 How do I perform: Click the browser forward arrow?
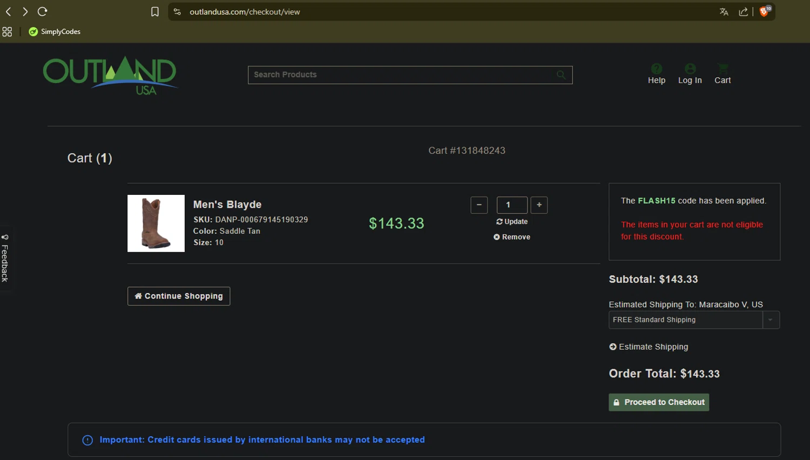[x=25, y=11]
